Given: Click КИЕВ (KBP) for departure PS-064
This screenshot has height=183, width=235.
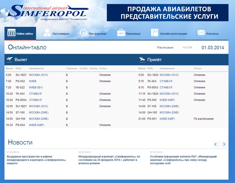Looking at the screenshot, I should [37, 125].
